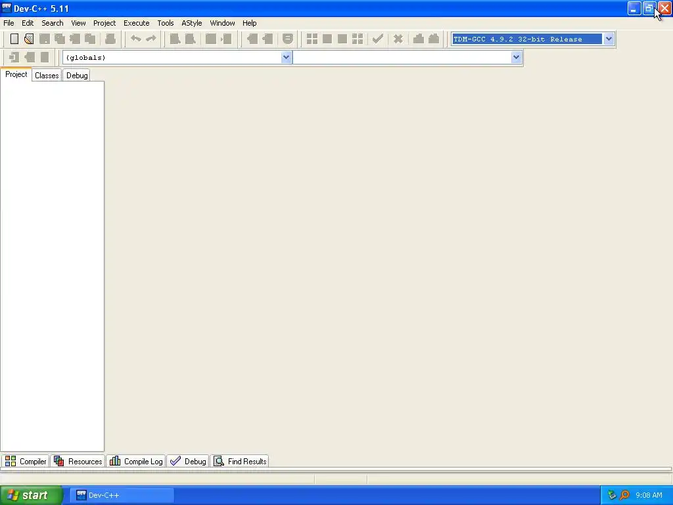Click the Dev-C++ taskbar button
The height and width of the screenshot is (505, 673).
point(122,495)
